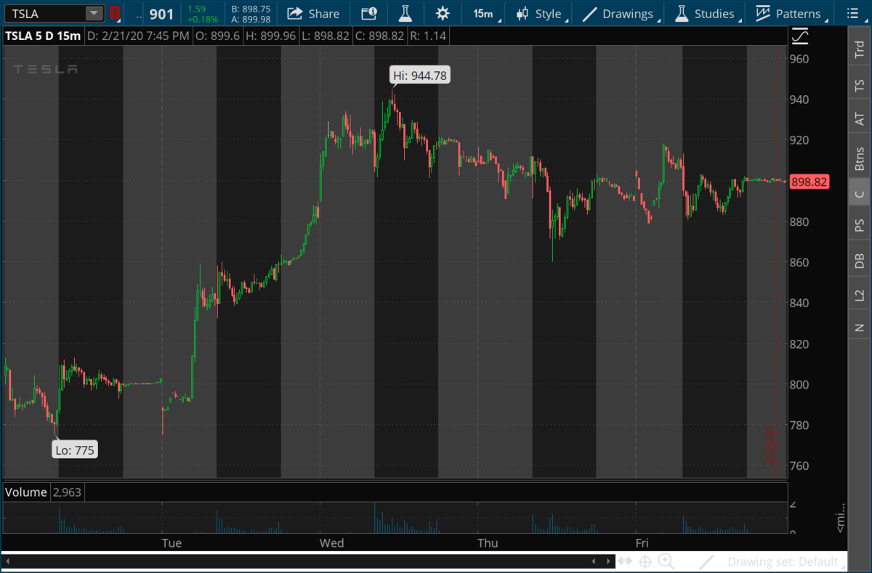Click the crosshair cursor icon
Viewport: 872px width, 573px height.
(x=645, y=561)
